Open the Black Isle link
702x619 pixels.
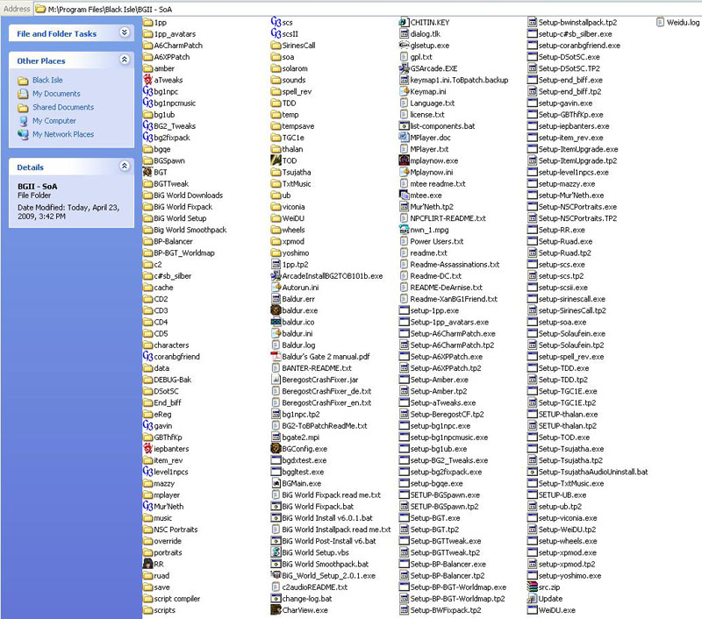(47, 80)
